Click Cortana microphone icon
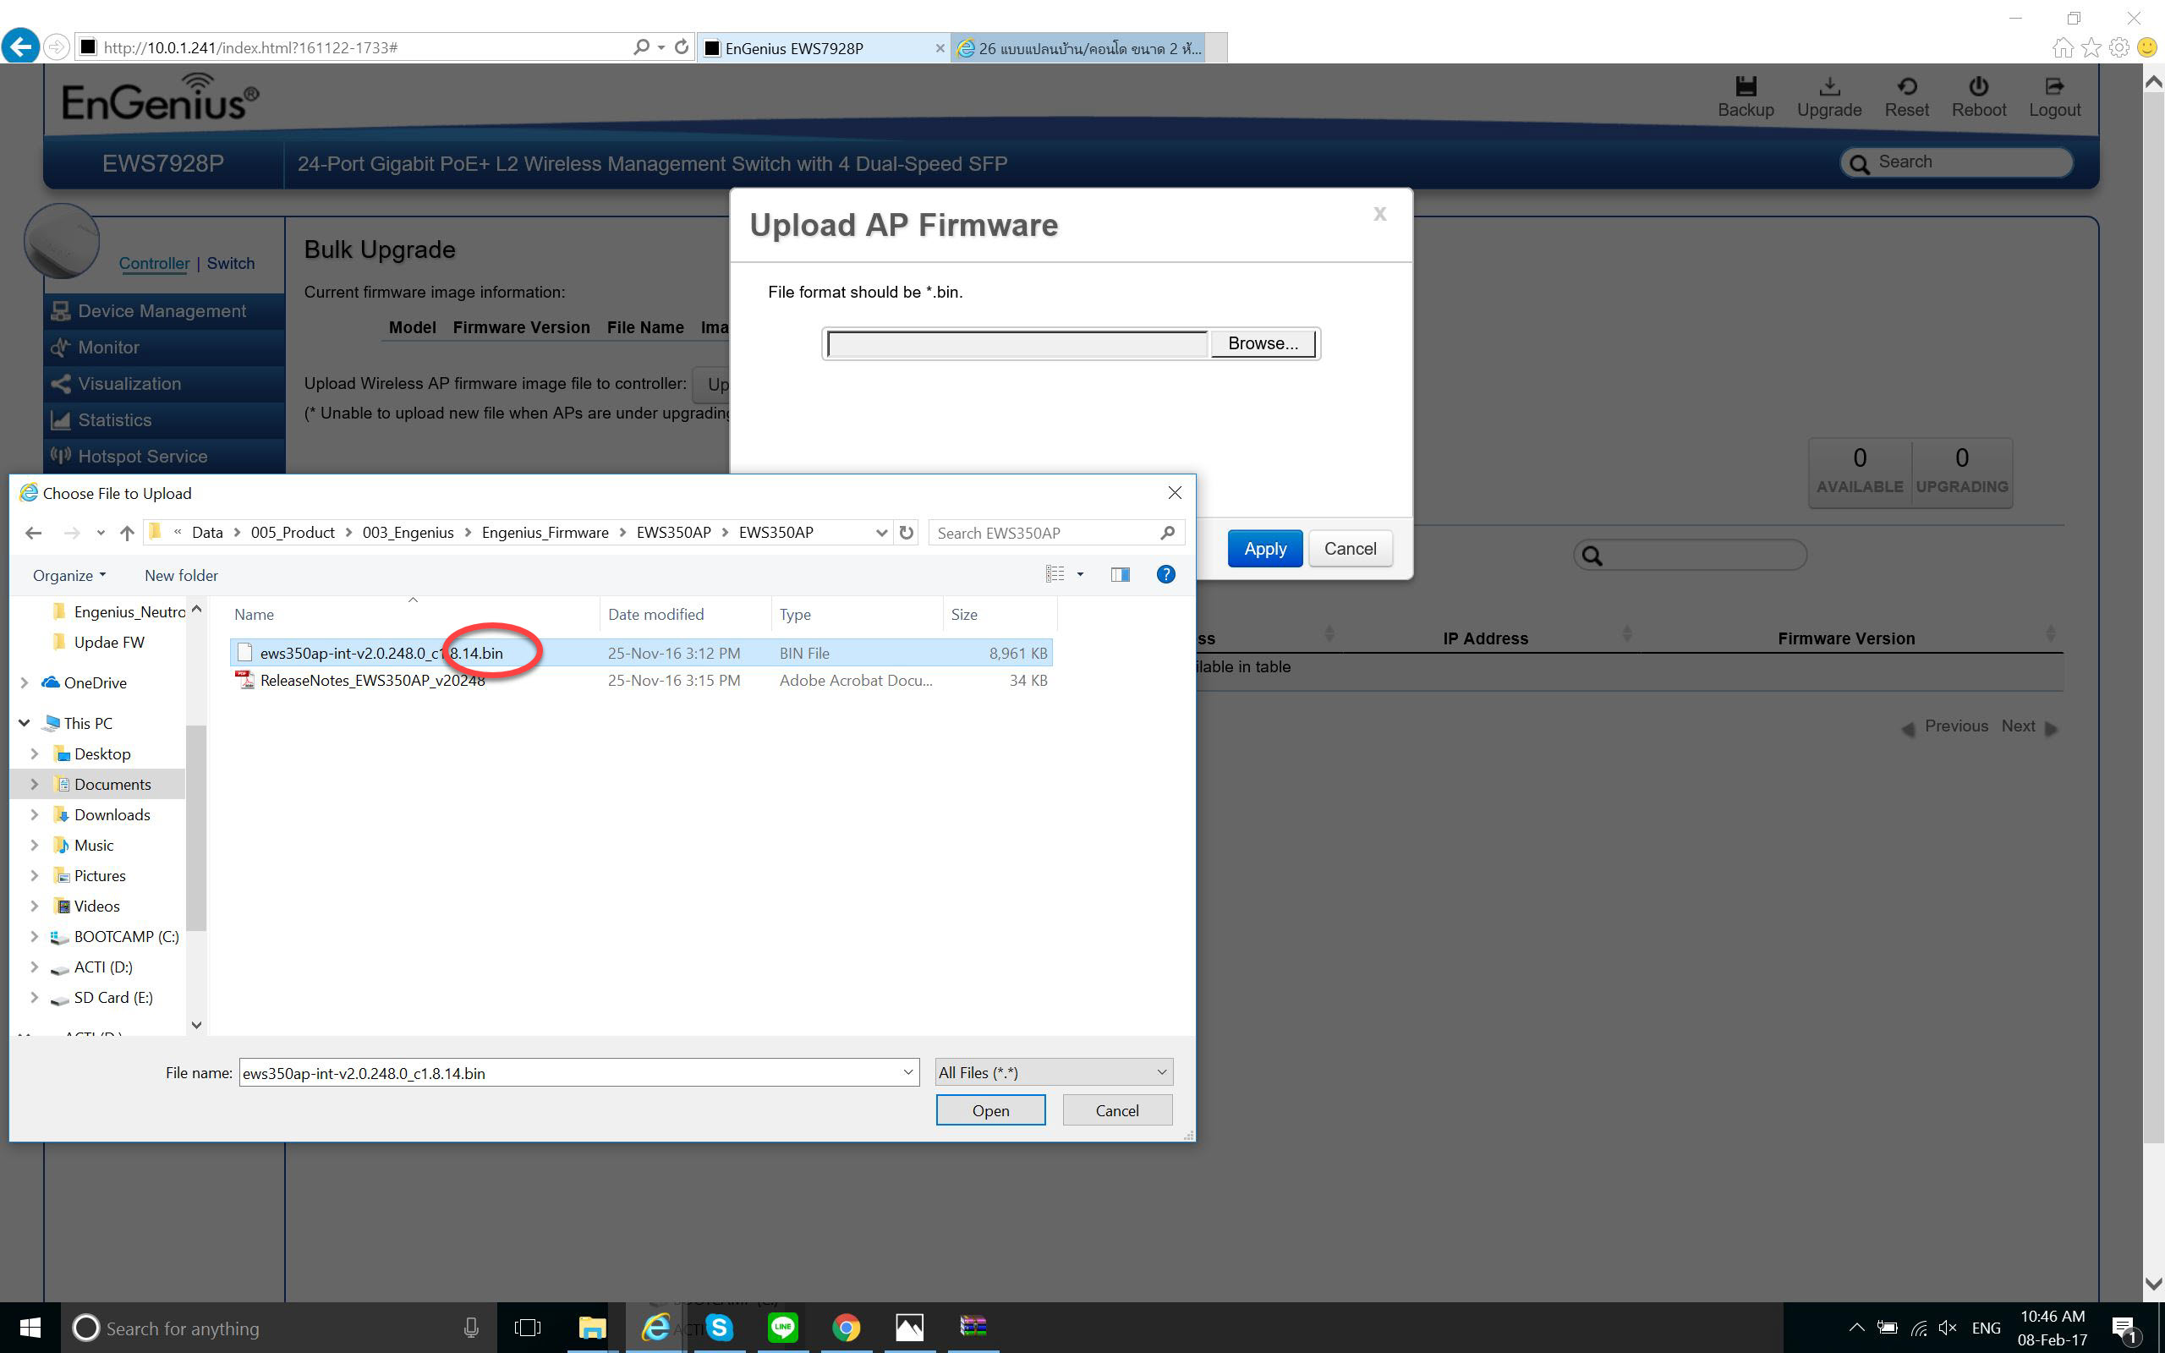The height and width of the screenshot is (1353, 2165). (470, 1328)
